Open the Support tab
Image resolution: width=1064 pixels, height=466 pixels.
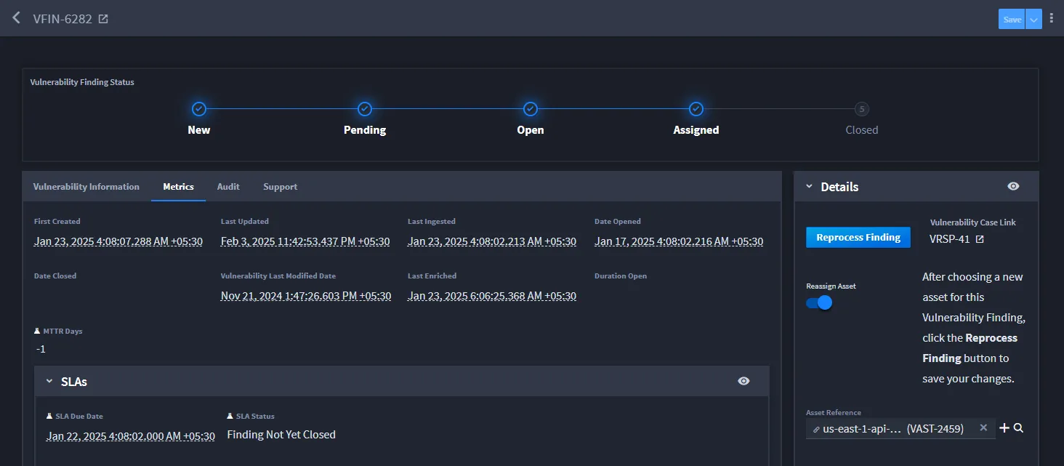pos(281,187)
